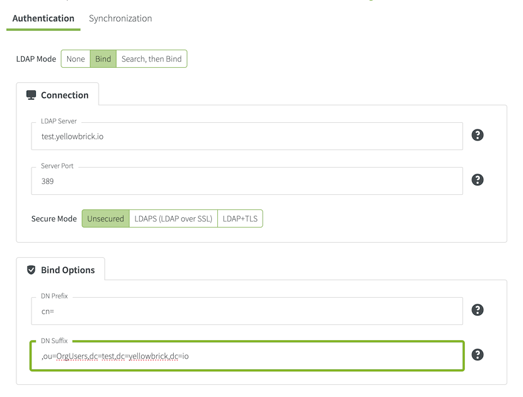Open the Authentication tab
The width and height of the screenshot is (523, 397).
click(x=43, y=18)
